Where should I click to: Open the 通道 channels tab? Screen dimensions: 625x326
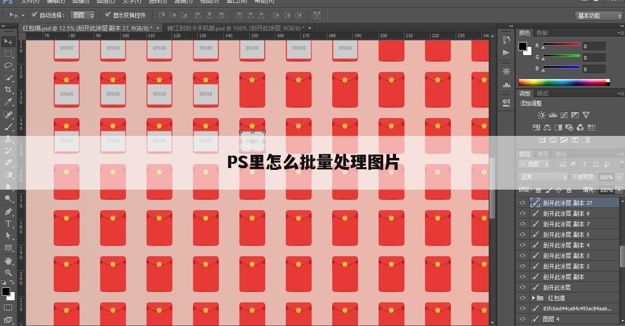coord(542,154)
